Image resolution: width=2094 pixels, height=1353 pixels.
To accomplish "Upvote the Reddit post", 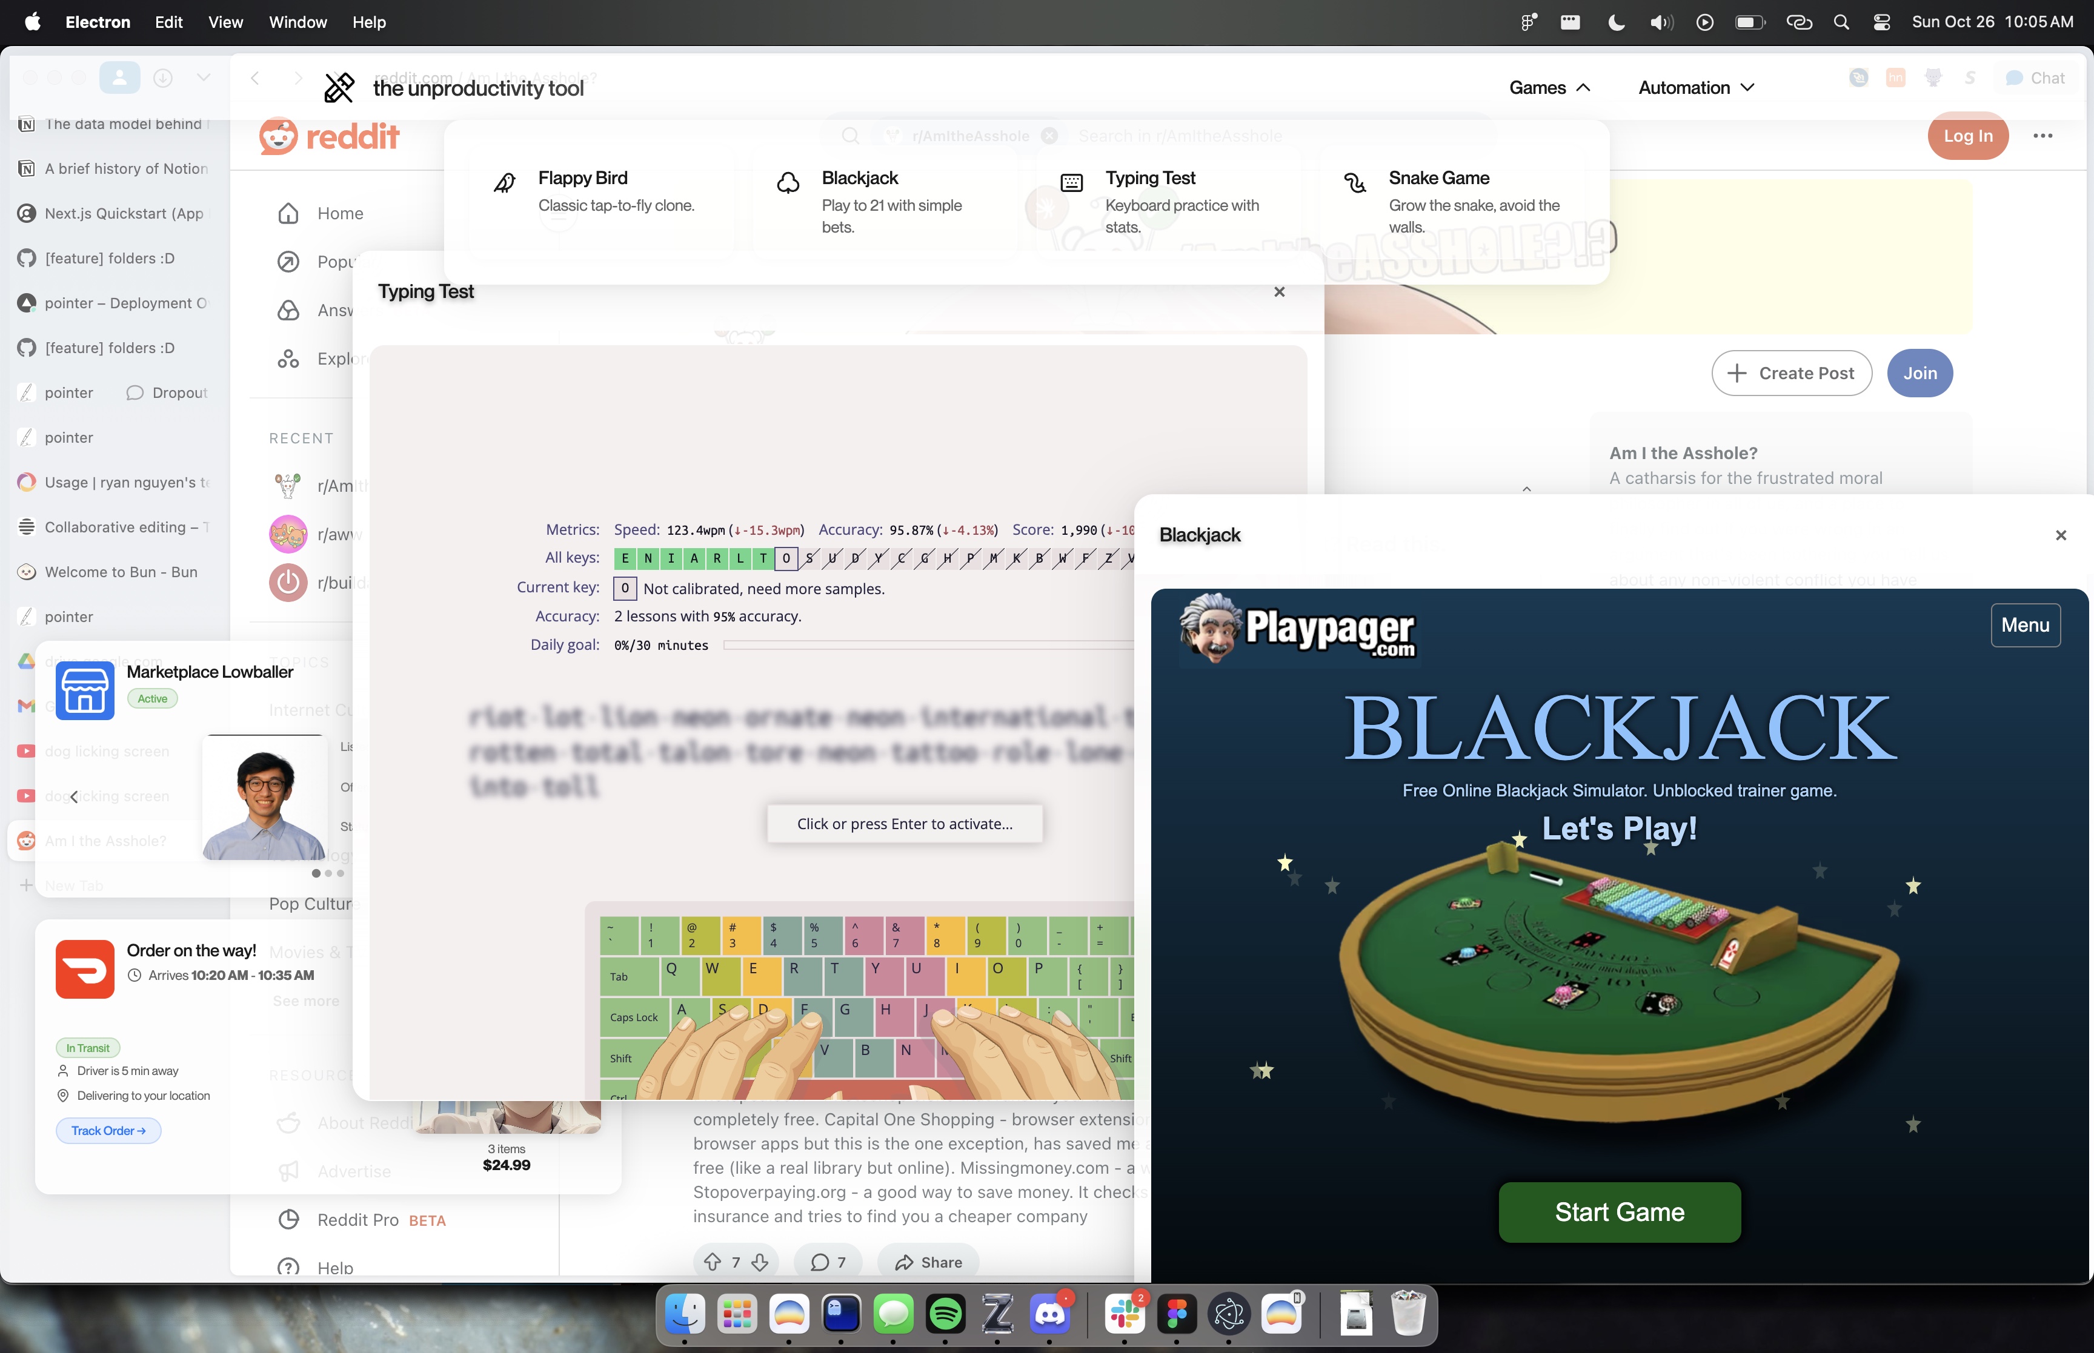I will (x=713, y=1263).
